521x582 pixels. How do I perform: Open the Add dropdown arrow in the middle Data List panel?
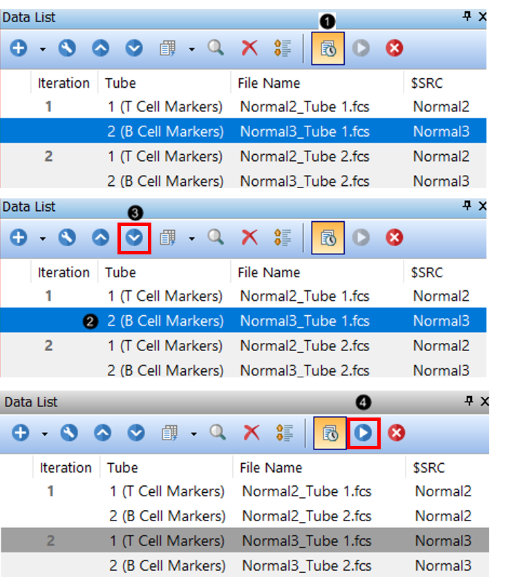(43, 238)
